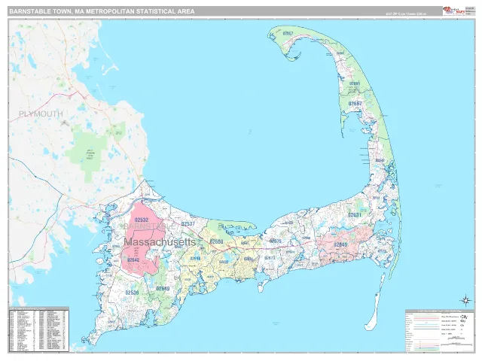Click the green forest area south of PLYMOUTH

[89, 155]
